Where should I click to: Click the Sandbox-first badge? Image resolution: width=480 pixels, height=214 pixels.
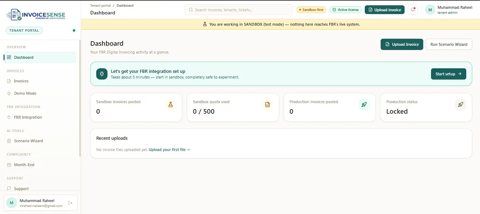point(311,10)
